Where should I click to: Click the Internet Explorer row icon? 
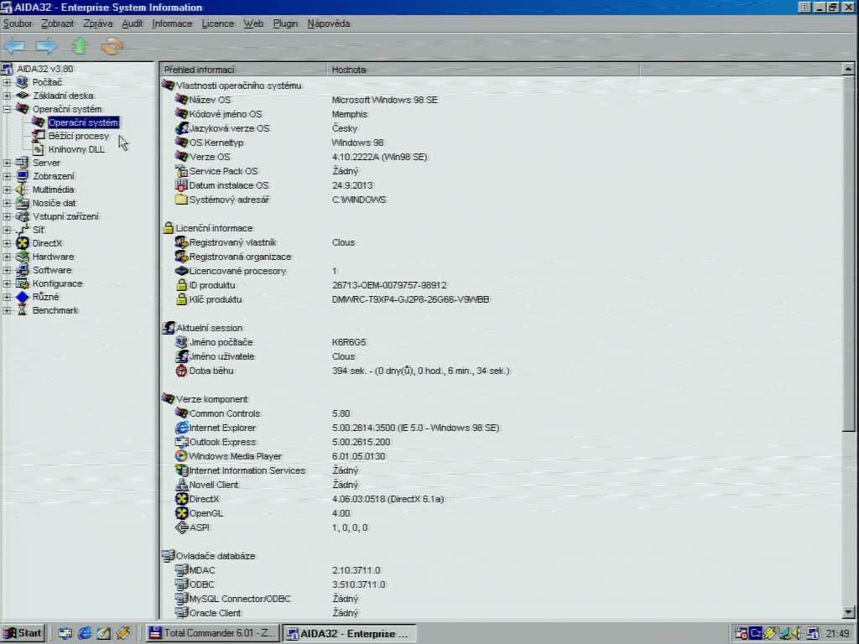(x=181, y=428)
